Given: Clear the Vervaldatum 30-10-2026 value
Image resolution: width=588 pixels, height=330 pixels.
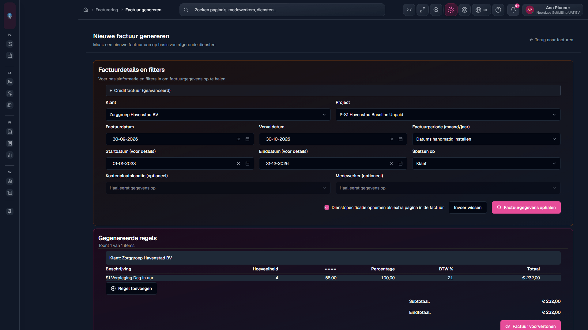Looking at the screenshot, I should [x=392, y=139].
